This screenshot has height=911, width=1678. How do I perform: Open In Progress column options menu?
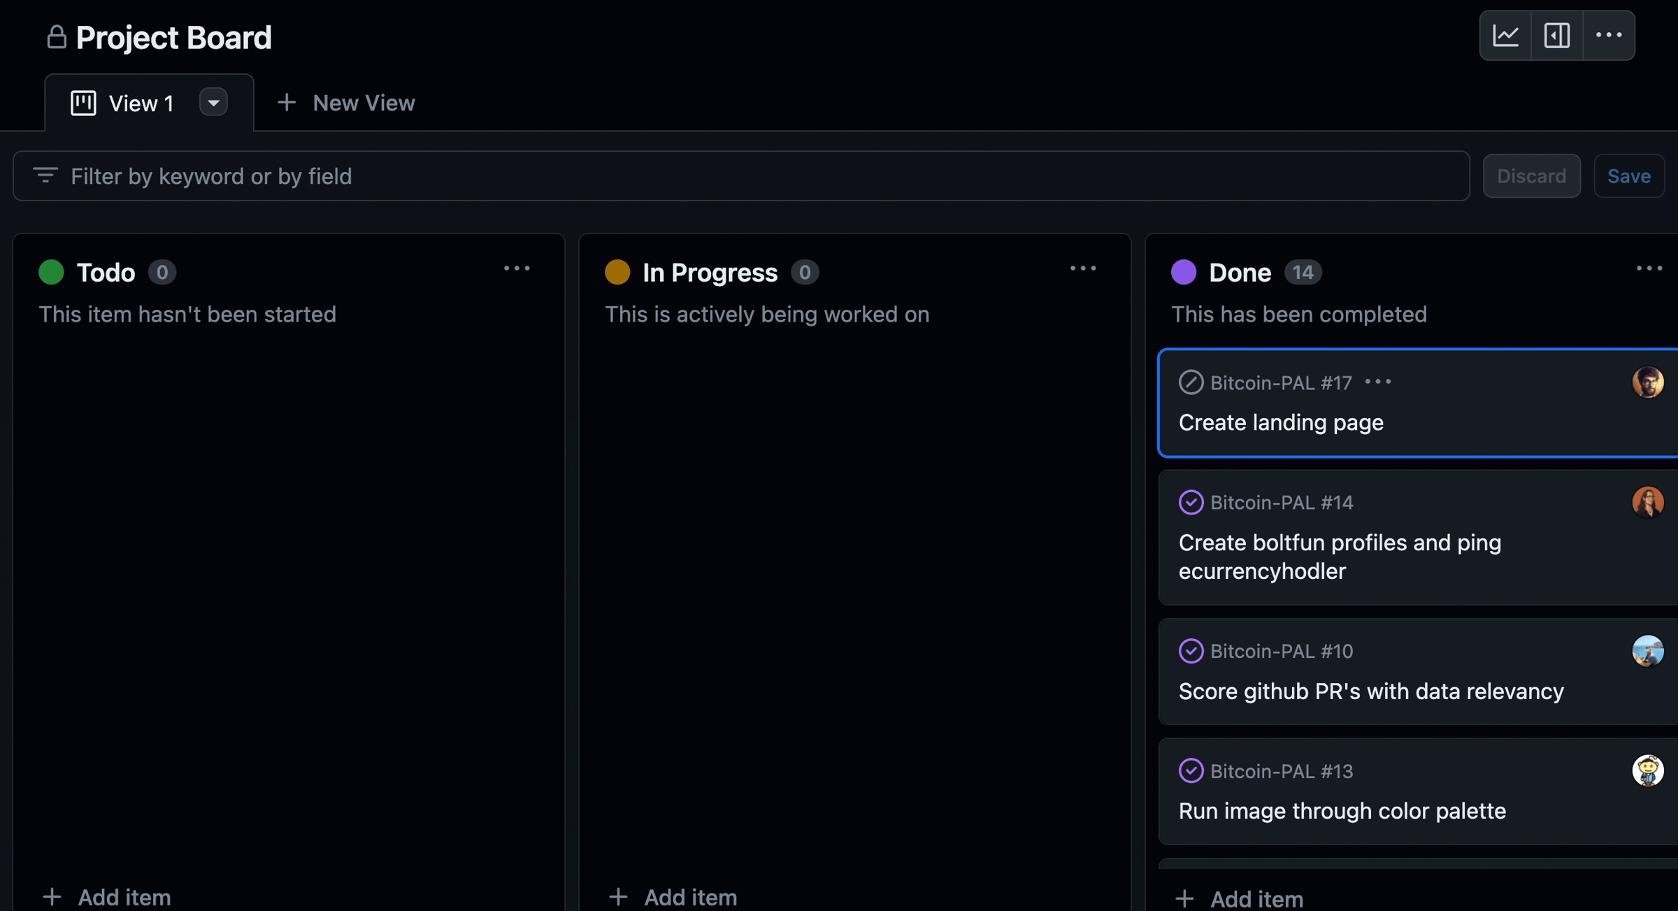(1083, 268)
